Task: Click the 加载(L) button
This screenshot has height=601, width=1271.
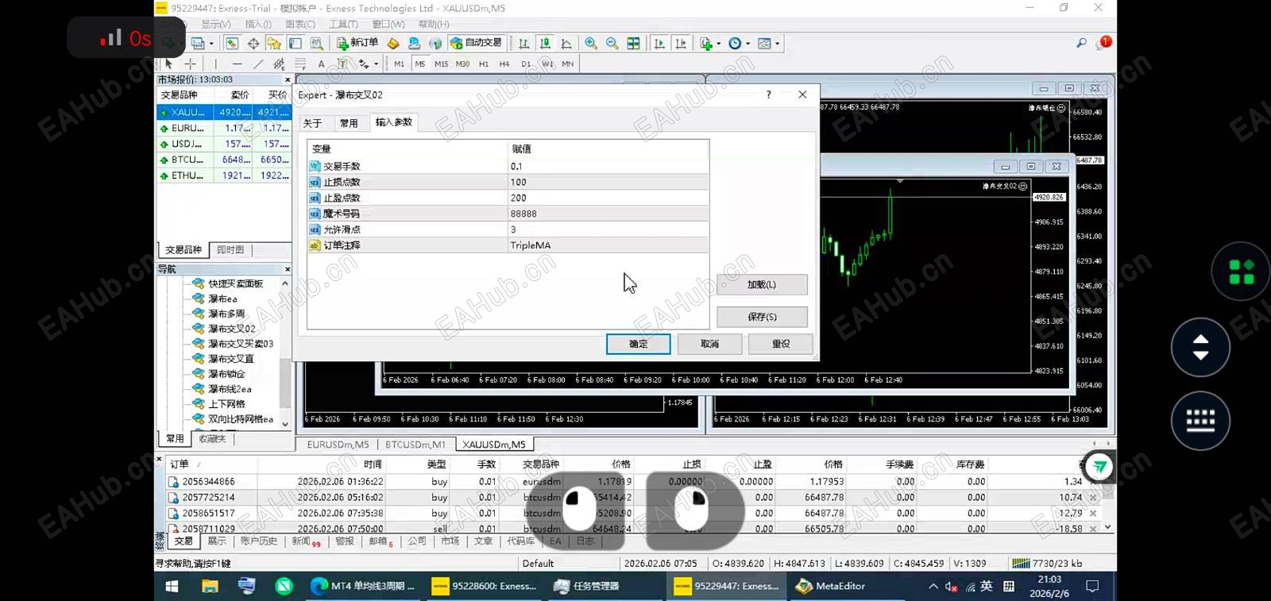Action: point(762,284)
